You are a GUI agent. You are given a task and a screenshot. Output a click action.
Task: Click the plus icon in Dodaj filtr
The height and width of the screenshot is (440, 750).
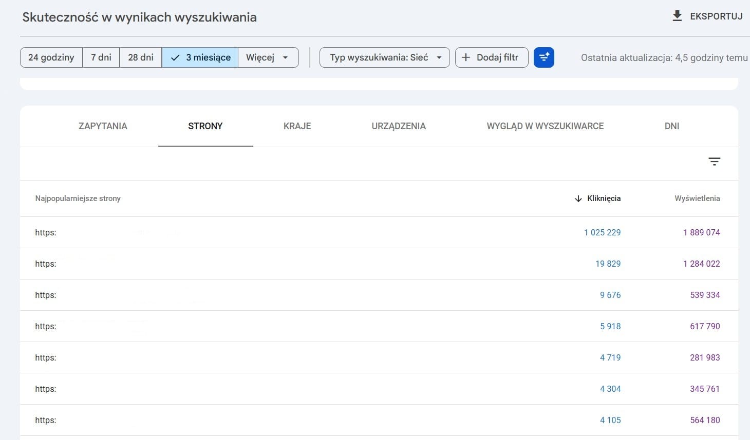[x=466, y=57]
